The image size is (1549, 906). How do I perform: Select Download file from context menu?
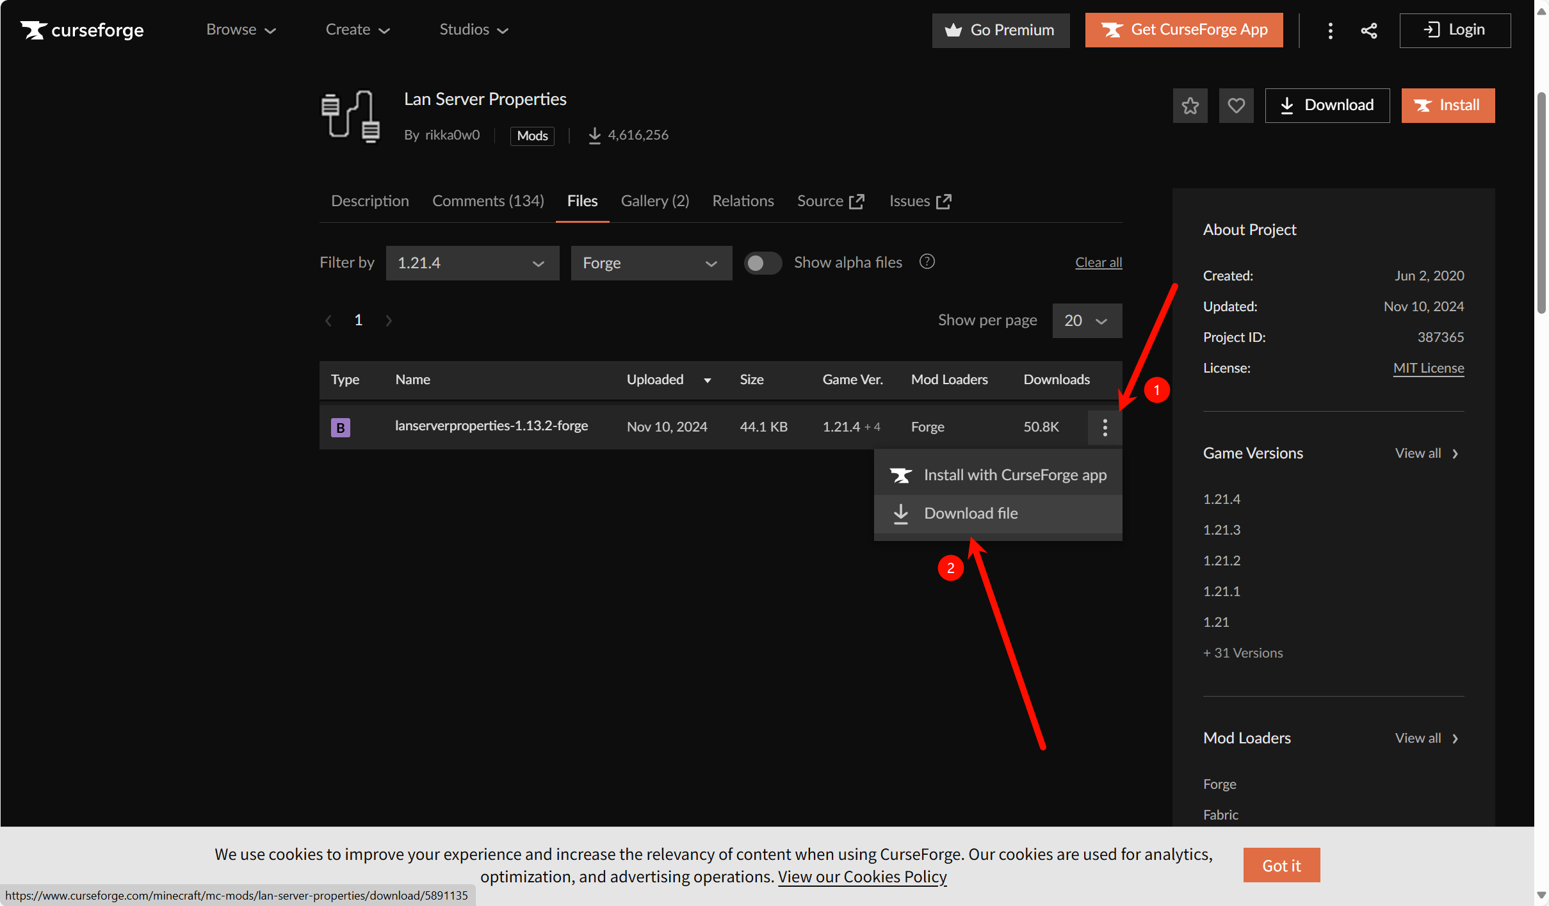pyautogui.click(x=971, y=514)
